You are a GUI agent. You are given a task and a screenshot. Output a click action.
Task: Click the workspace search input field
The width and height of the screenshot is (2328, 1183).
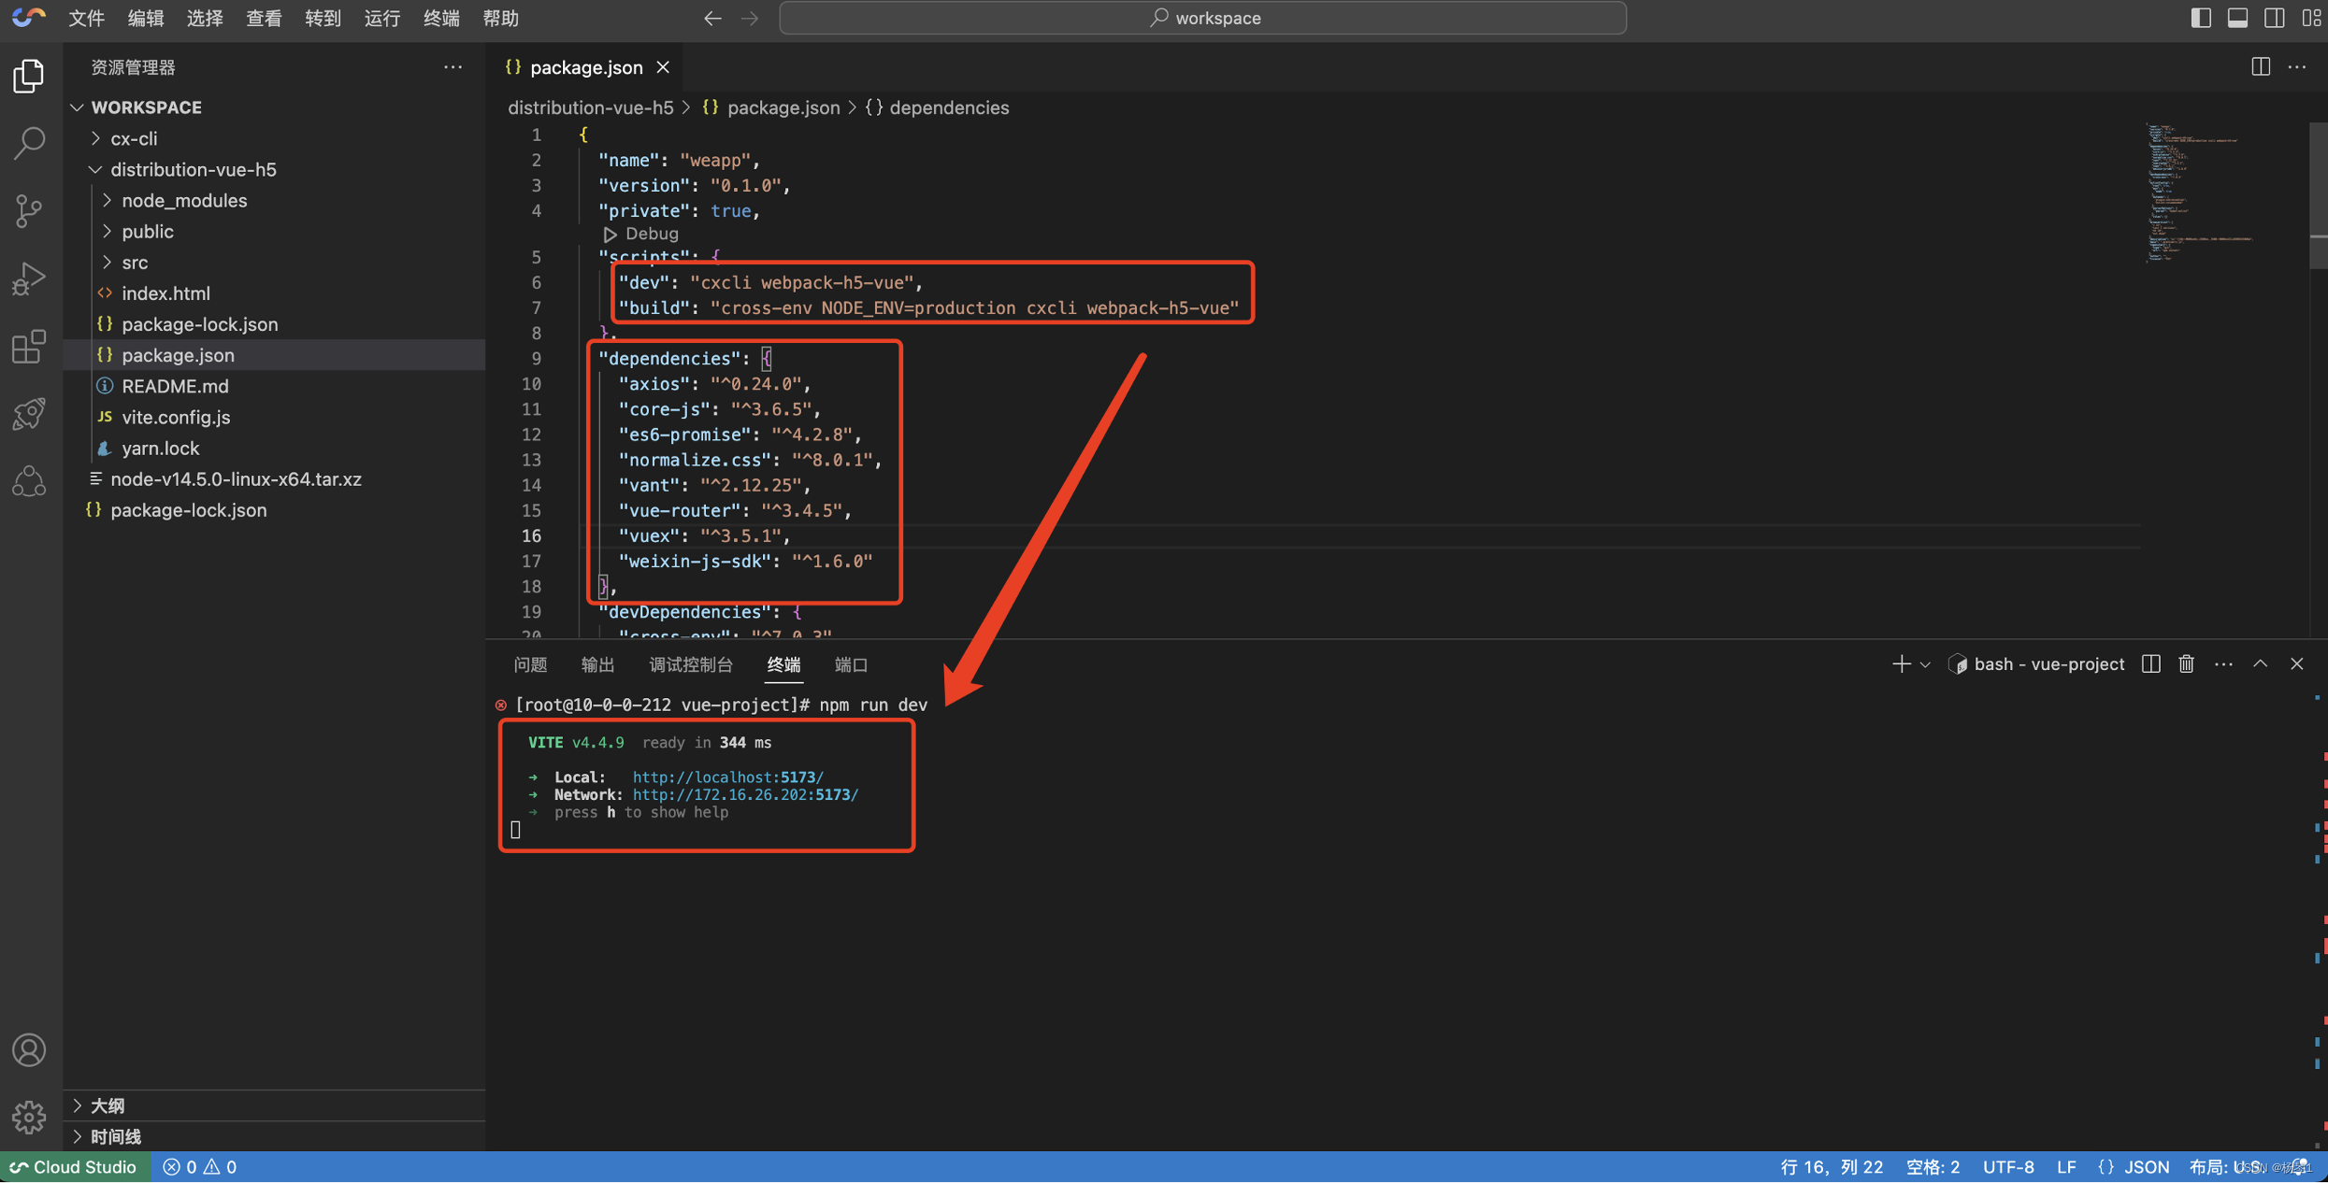click(x=1202, y=18)
